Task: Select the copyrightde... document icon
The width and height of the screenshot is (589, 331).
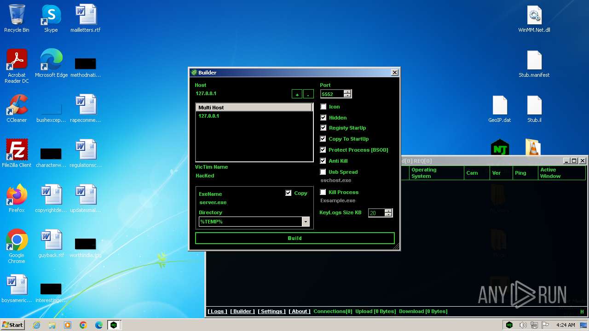Action: [51, 199]
